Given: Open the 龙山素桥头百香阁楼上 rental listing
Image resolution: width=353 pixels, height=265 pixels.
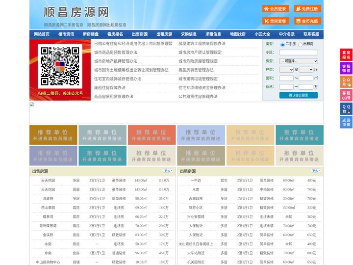Looking at the screenshot, I should point(196,244).
